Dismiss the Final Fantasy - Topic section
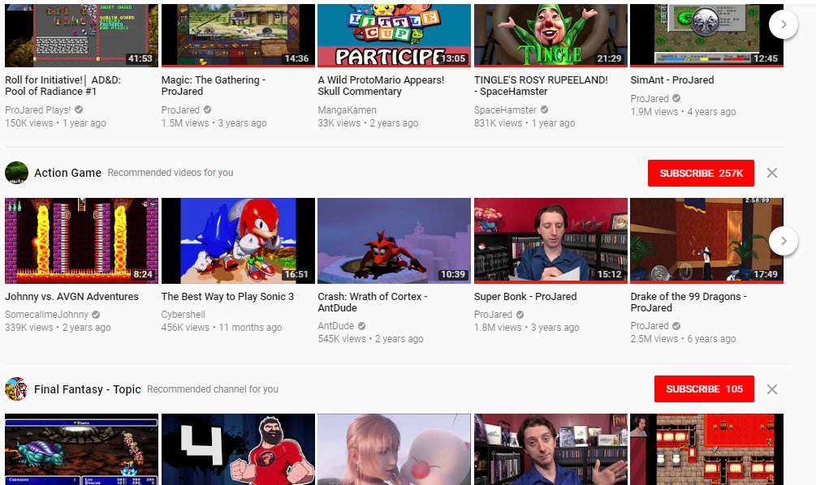The width and height of the screenshot is (816, 485). [x=772, y=389]
